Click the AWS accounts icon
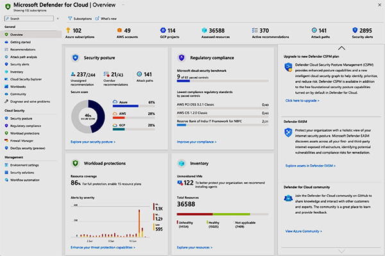This screenshot has width=385, height=256. pyautogui.click(x=119, y=30)
